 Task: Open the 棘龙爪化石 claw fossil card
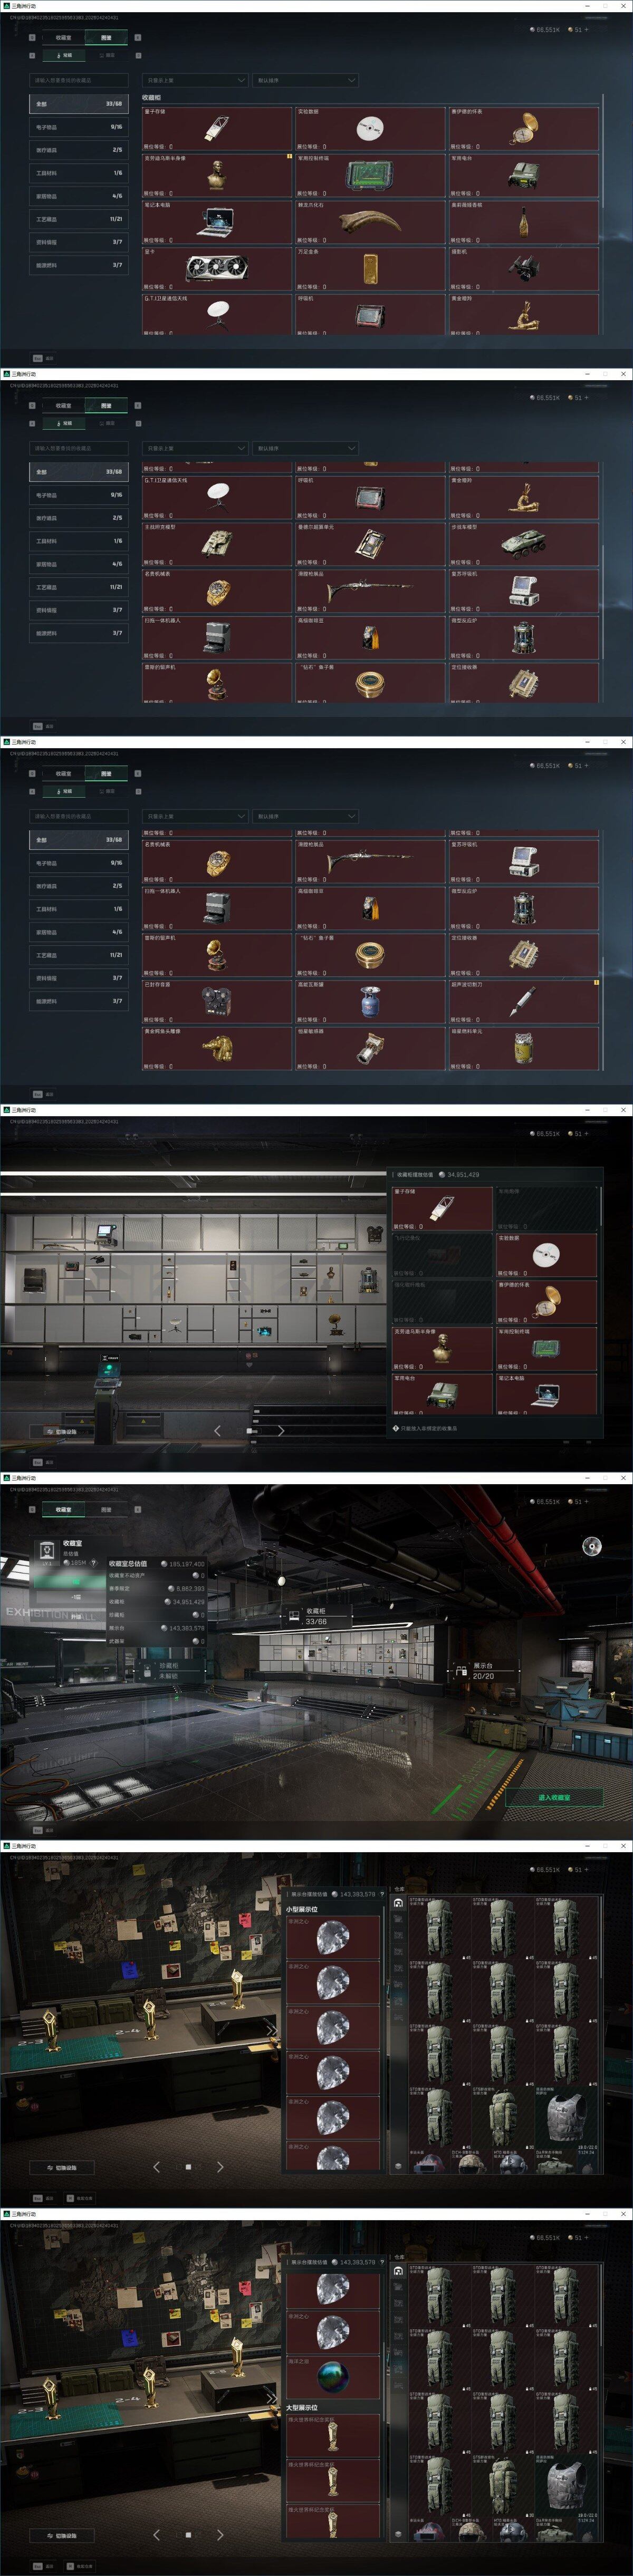point(370,222)
